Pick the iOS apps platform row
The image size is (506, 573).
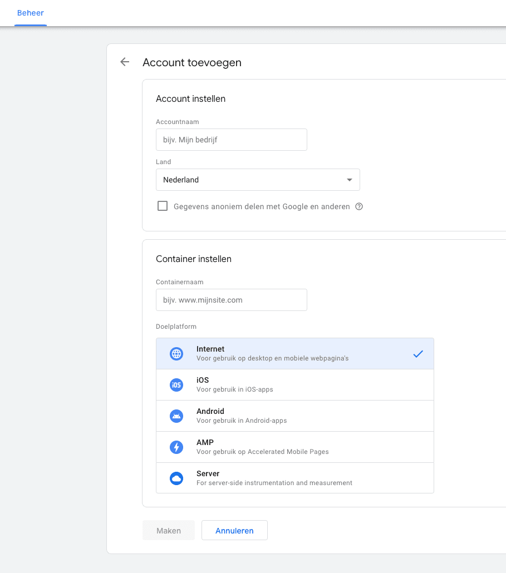point(295,385)
